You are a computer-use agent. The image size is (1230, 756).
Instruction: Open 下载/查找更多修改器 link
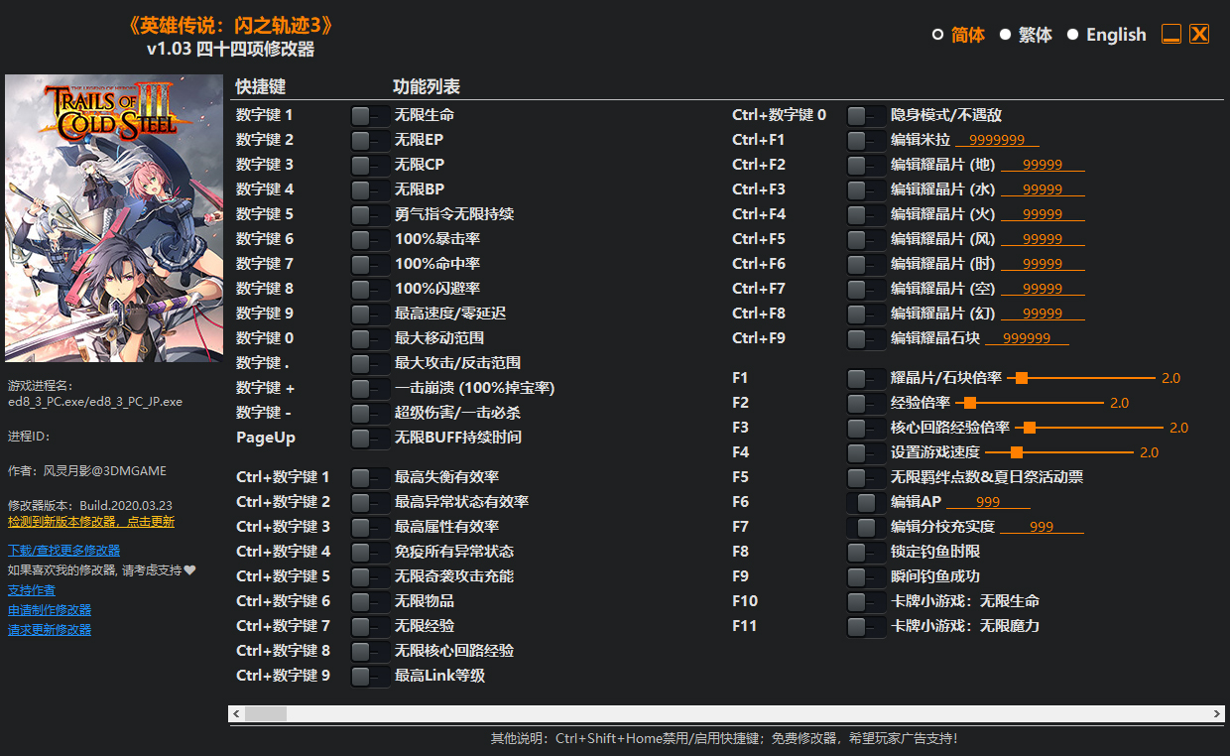(64, 551)
